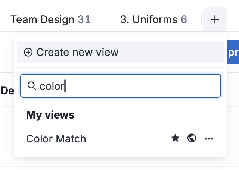Viewport: 239px width, 170px height.
Task: Favorite the Color Match view with star
Action: click(x=175, y=139)
